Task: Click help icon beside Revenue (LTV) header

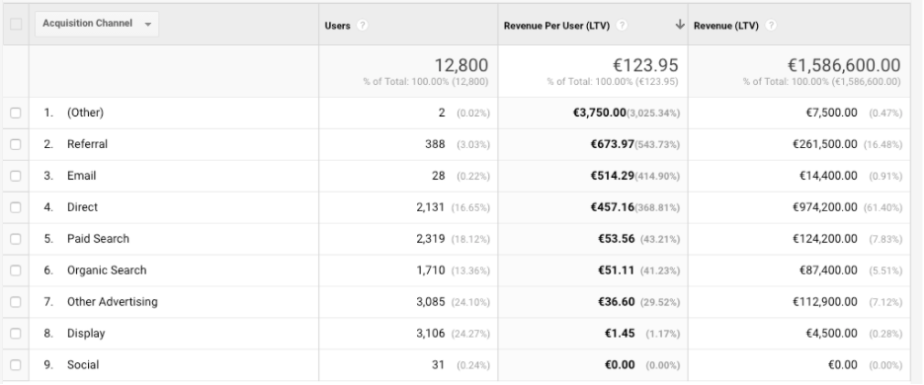Action: 771,26
